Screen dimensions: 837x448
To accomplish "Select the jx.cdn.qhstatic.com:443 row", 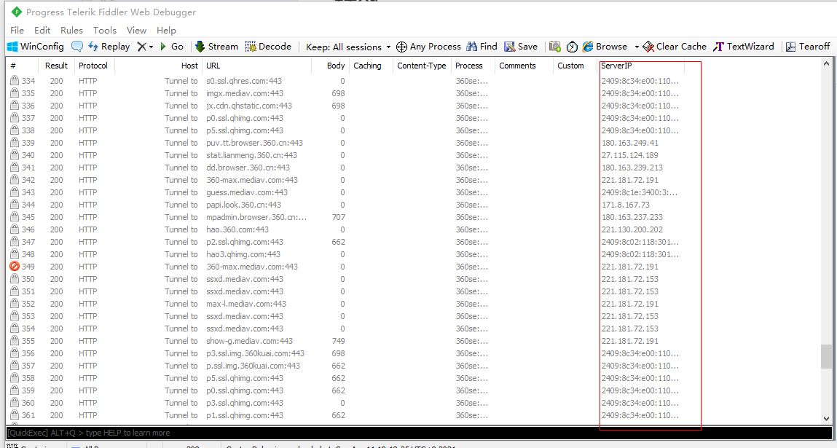I will tap(345, 105).
